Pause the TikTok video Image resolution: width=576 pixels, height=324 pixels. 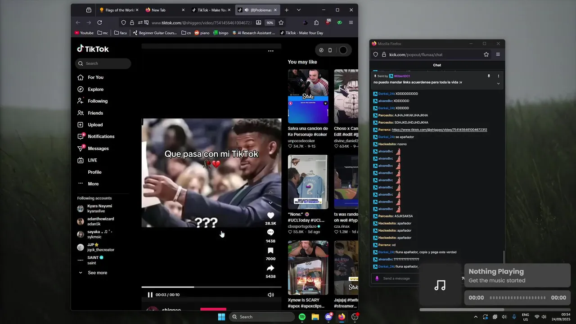[150, 295]
